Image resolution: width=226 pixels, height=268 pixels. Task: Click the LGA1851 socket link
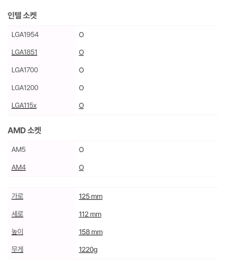pos(24,52)
